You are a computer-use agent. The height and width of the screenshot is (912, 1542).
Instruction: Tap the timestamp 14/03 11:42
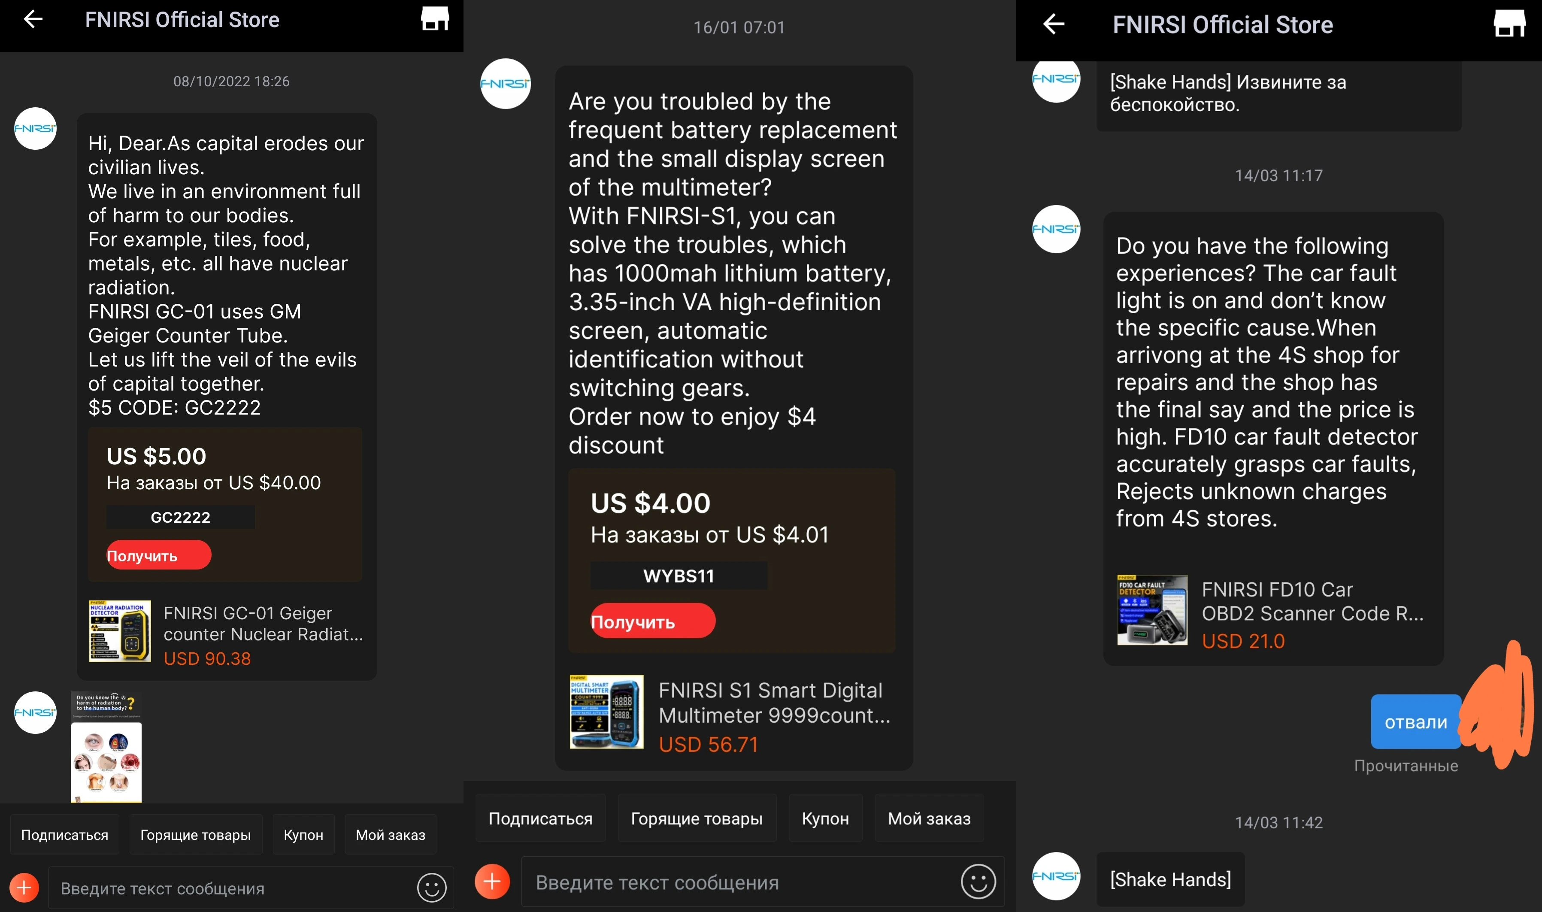coord(1278,822)
